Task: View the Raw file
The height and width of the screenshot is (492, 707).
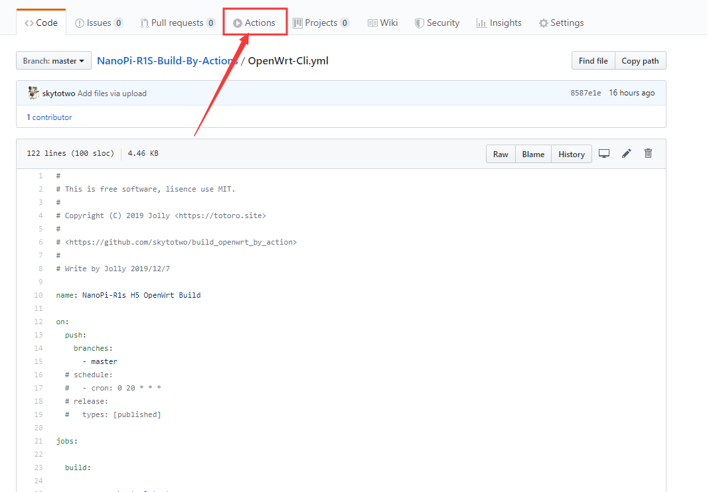Action: coord(501,154)
